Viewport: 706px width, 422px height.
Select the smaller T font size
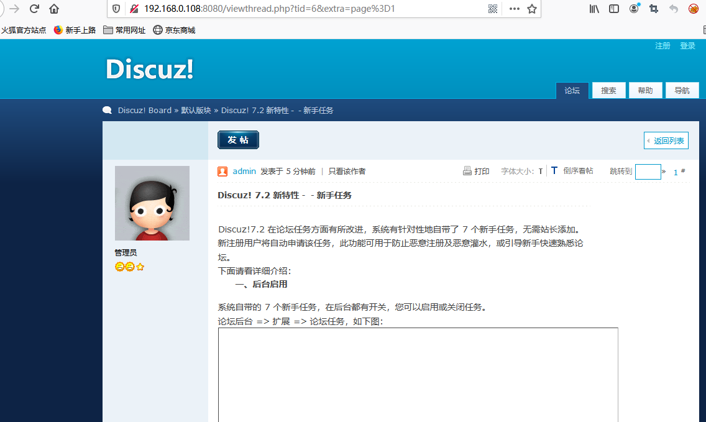(541, 172)
